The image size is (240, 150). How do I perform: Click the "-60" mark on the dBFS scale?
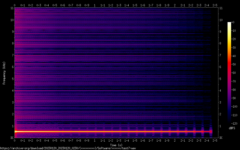(x=235, y=73)
